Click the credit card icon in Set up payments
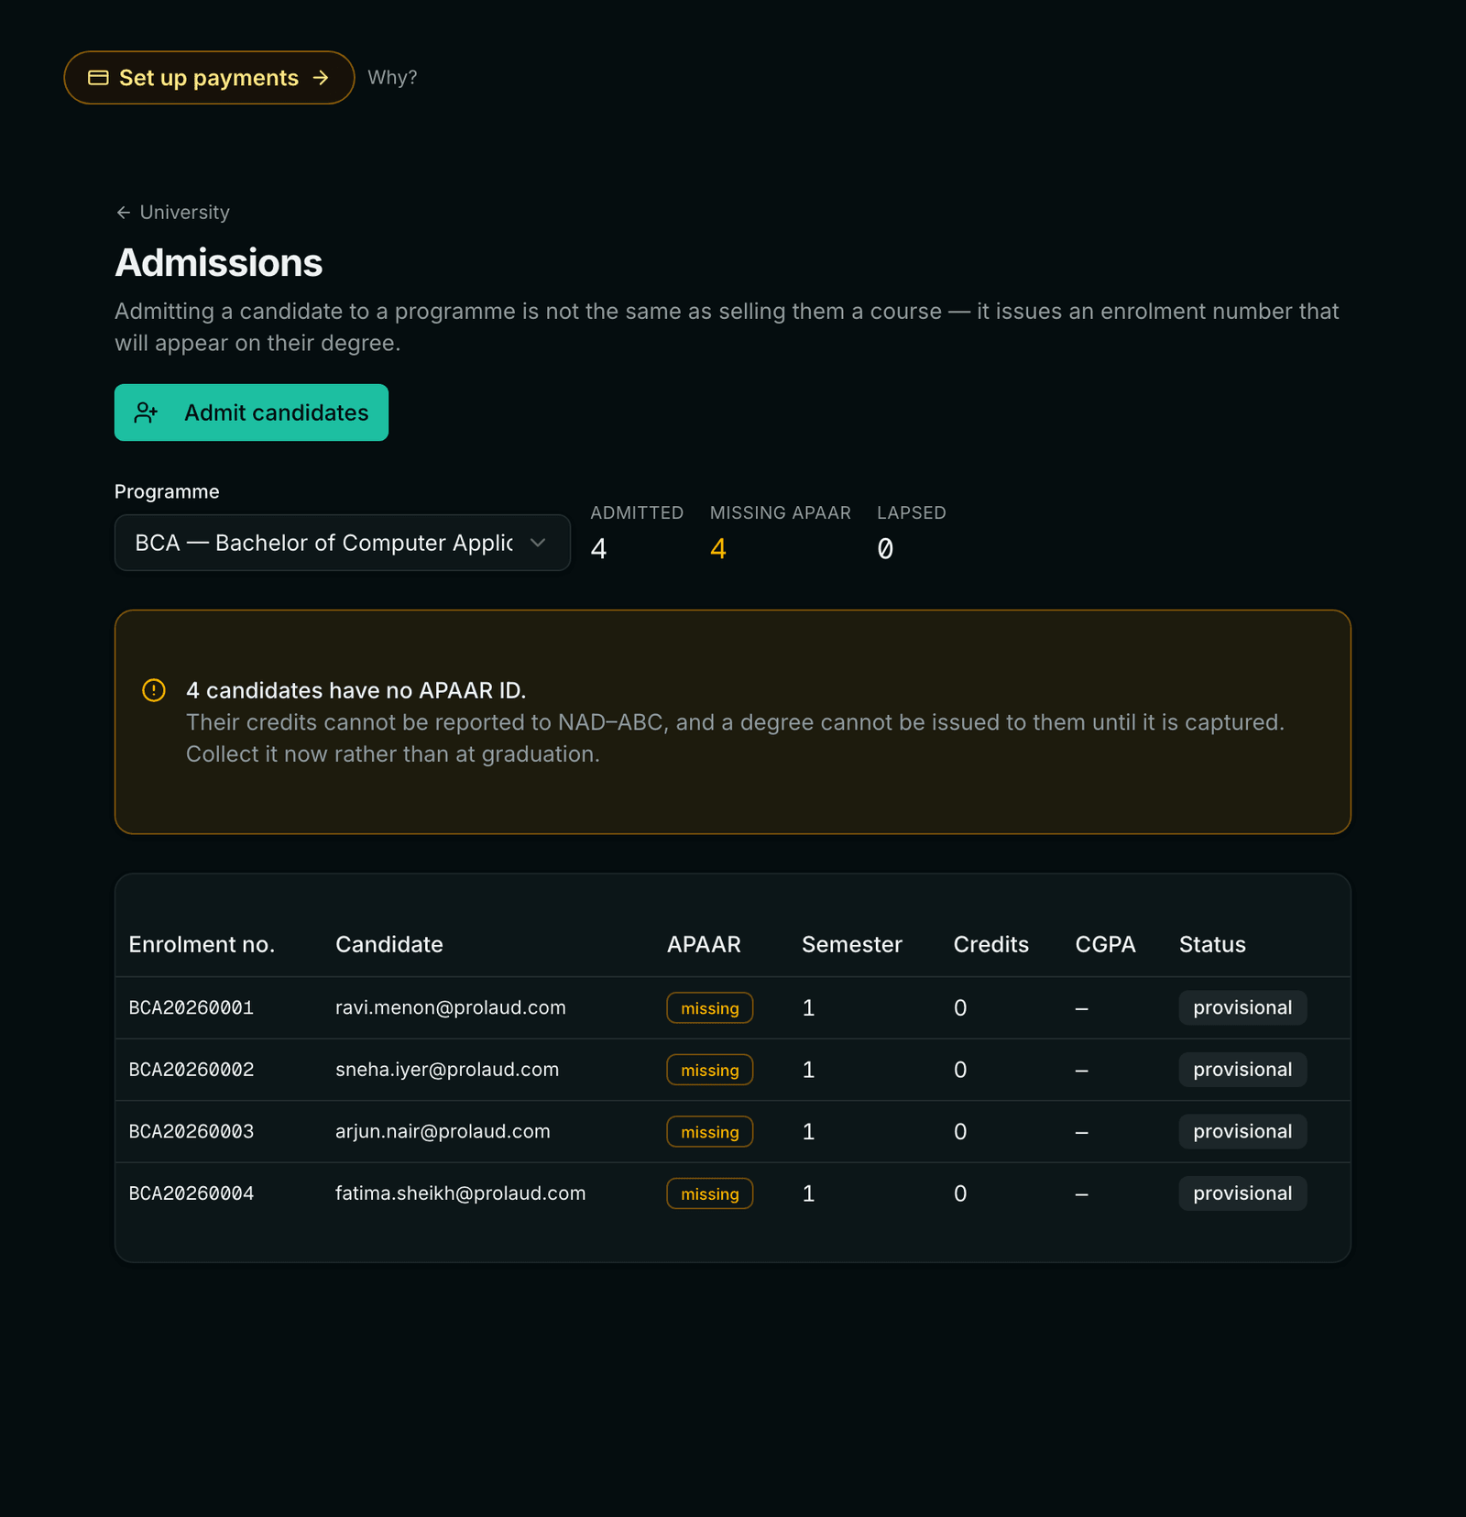The height and width of the screenshot is (1517, 1466). 98,78
